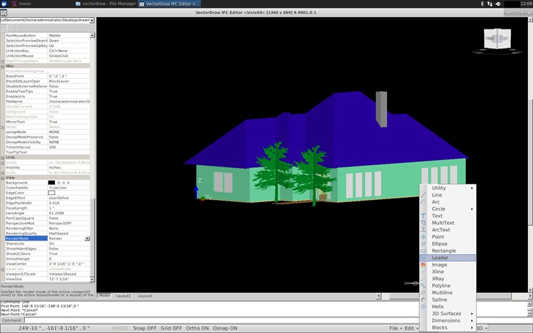This screenshot has width=533, height=333.
Task: Select the InsUnits property row
Action: tap(48, 167)
